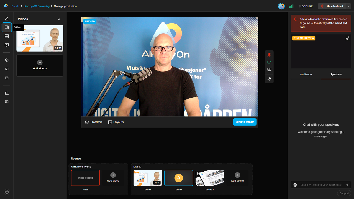Send chat message arrow icon

coord(347,185)
